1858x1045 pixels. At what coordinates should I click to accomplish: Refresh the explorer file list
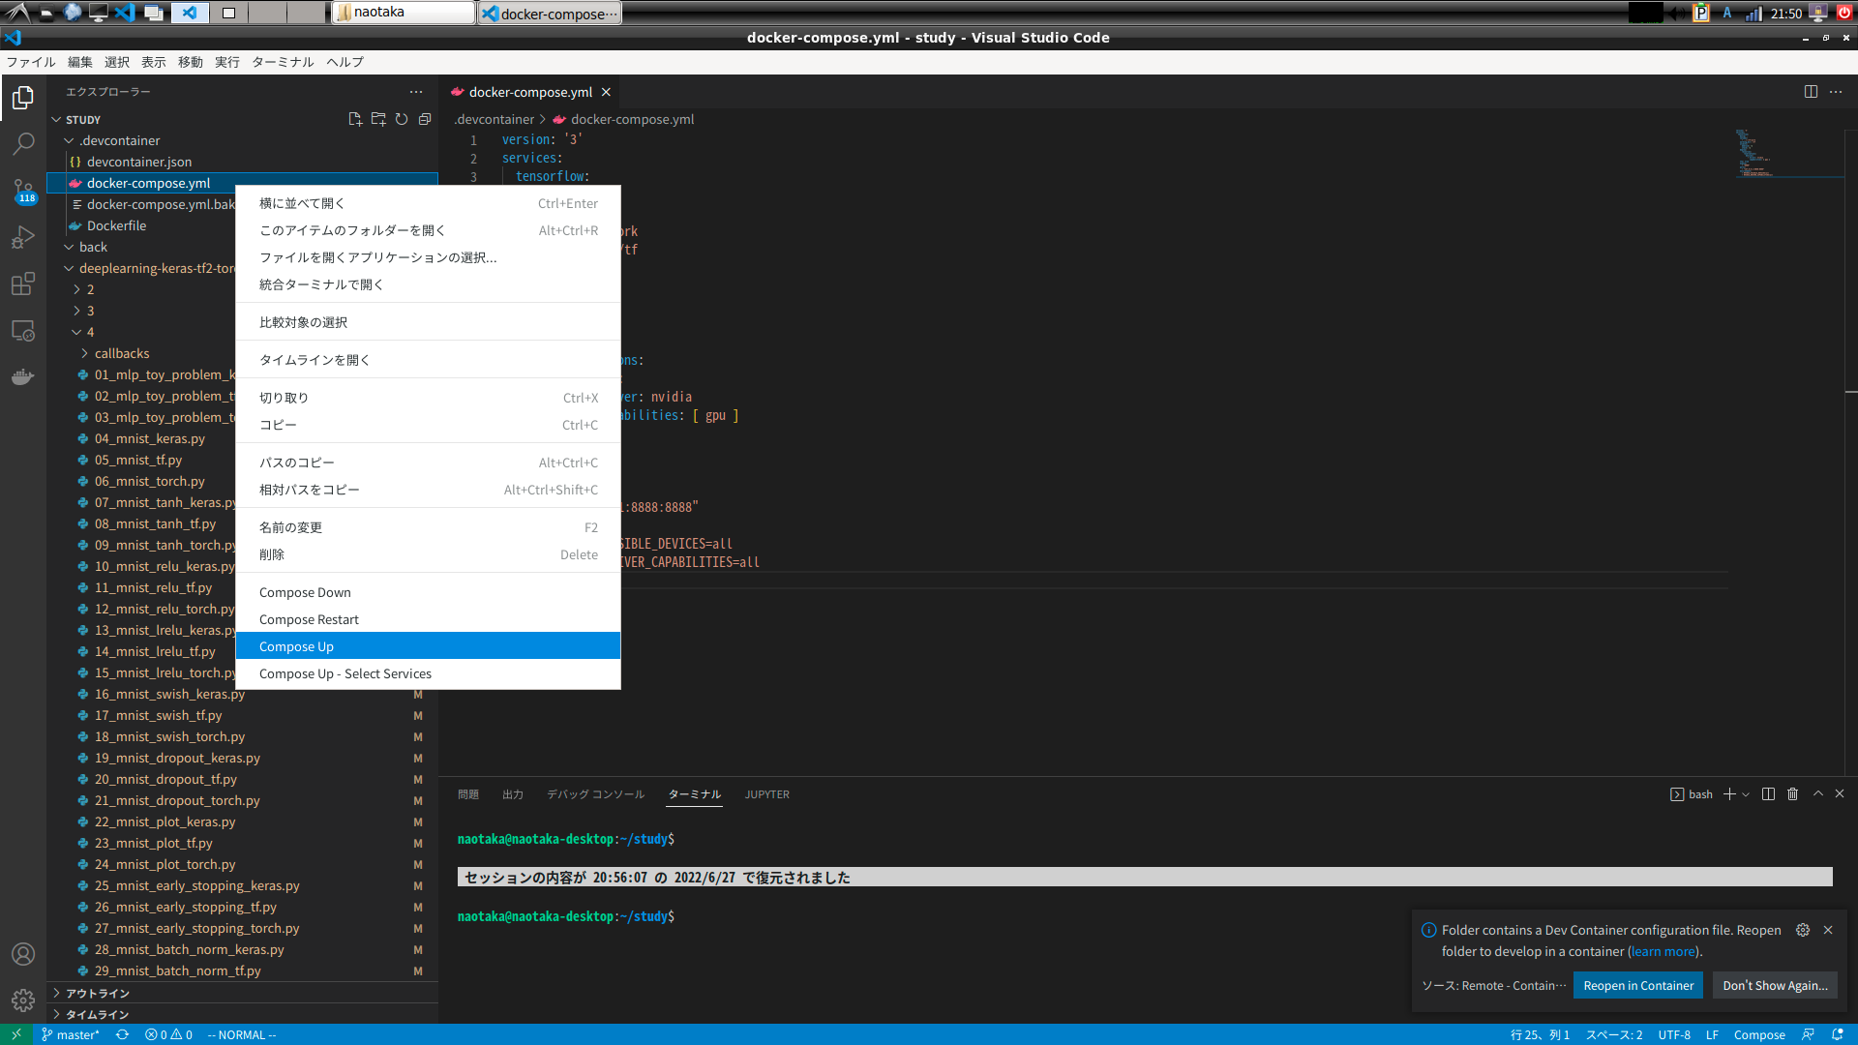pyautogui.click(x=402, y=118)
